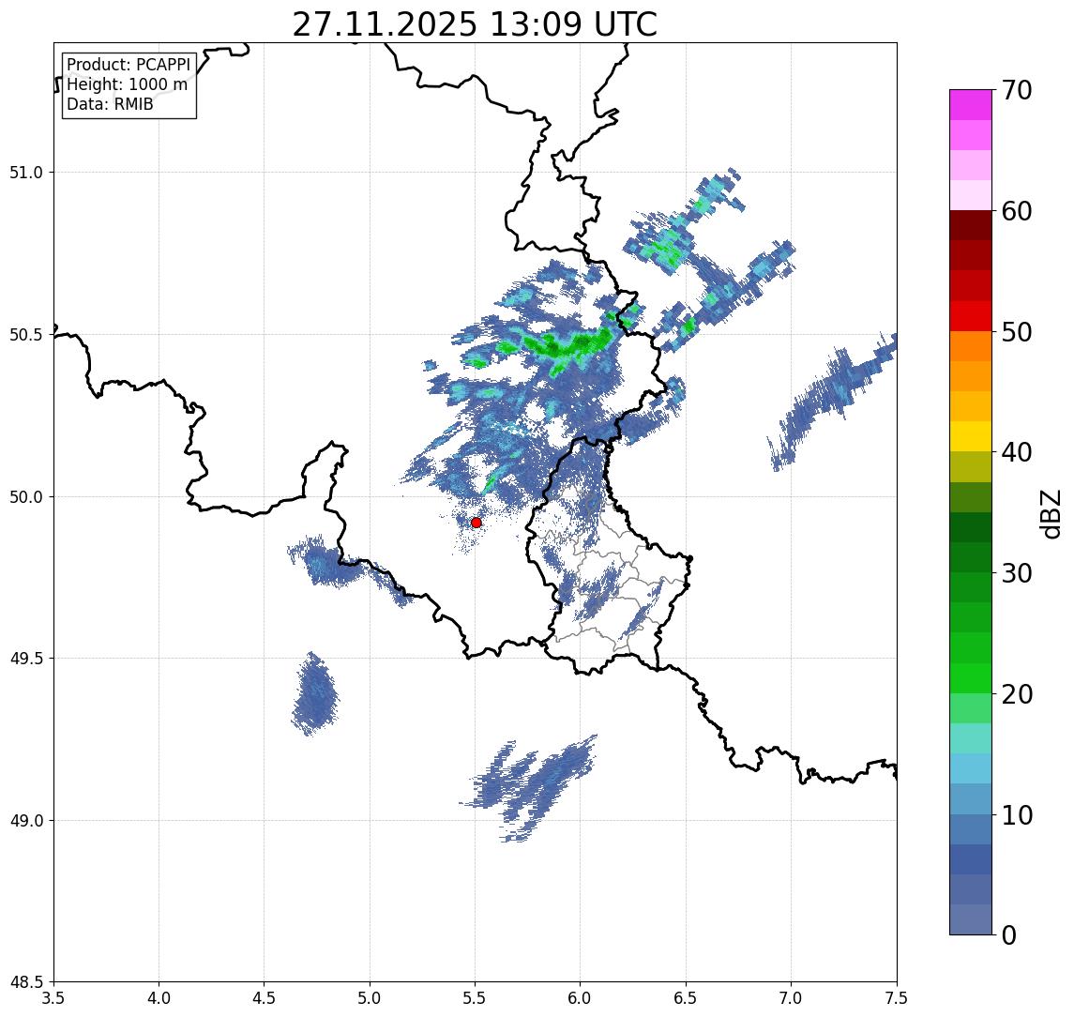
Task: Click the latitude label 50.5
Action: click(x=25, y=335)
